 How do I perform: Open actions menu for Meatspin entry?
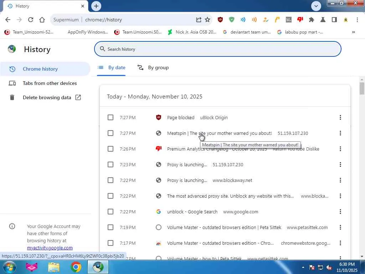click(340, 133)
